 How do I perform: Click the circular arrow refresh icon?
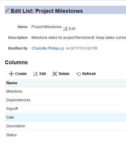pos(78,74)
